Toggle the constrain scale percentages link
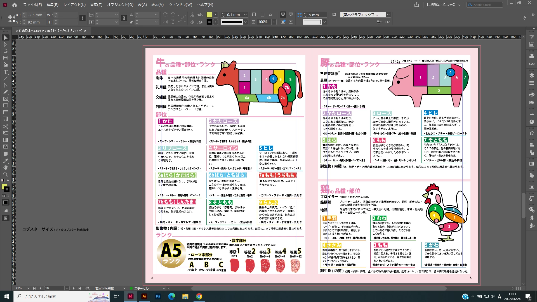 point(124,18)
